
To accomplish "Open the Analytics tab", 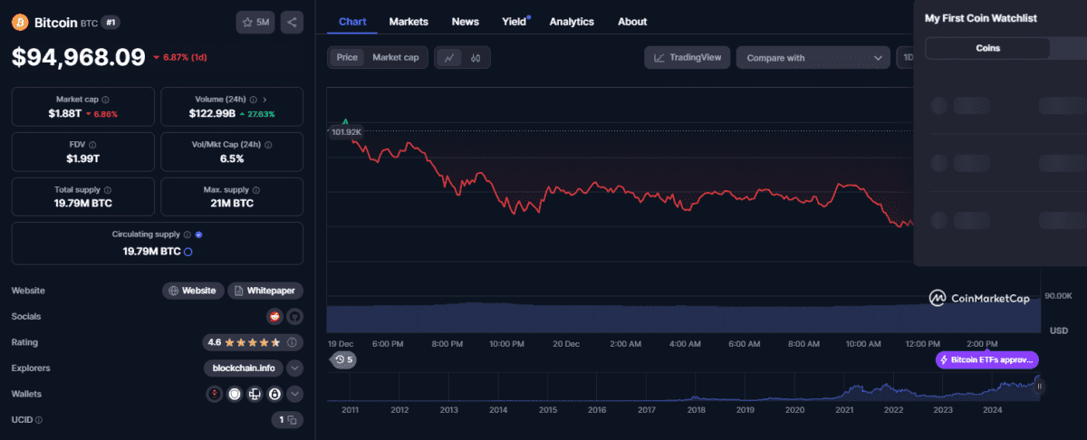I will [572, 22].
